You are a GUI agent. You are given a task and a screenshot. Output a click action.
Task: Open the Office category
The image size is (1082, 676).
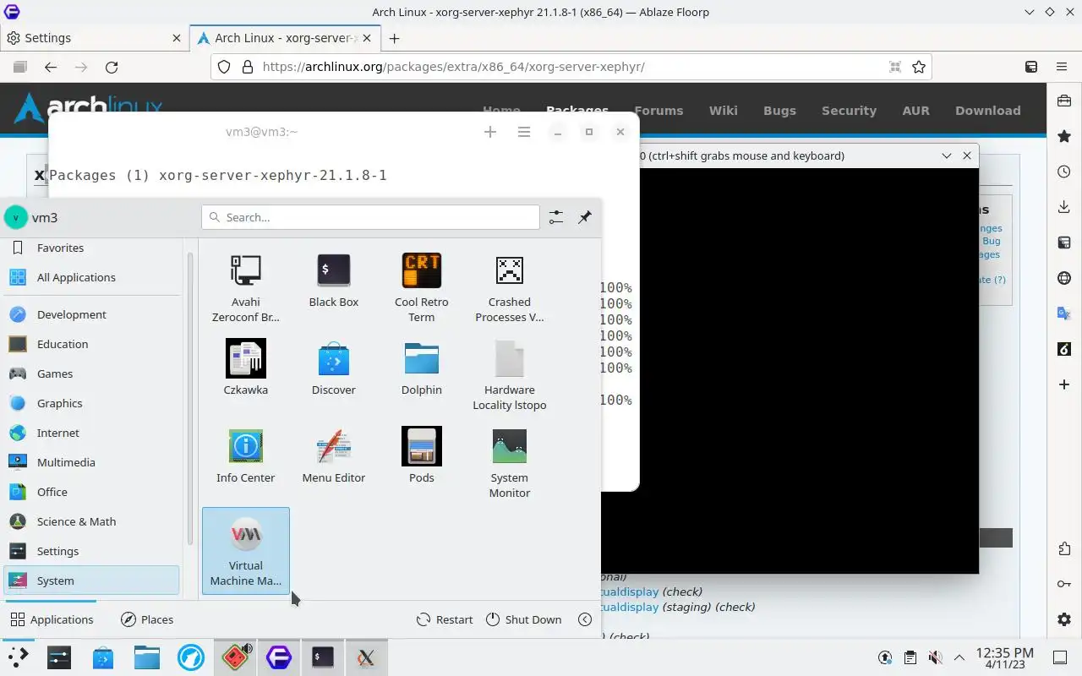[91, 492]
